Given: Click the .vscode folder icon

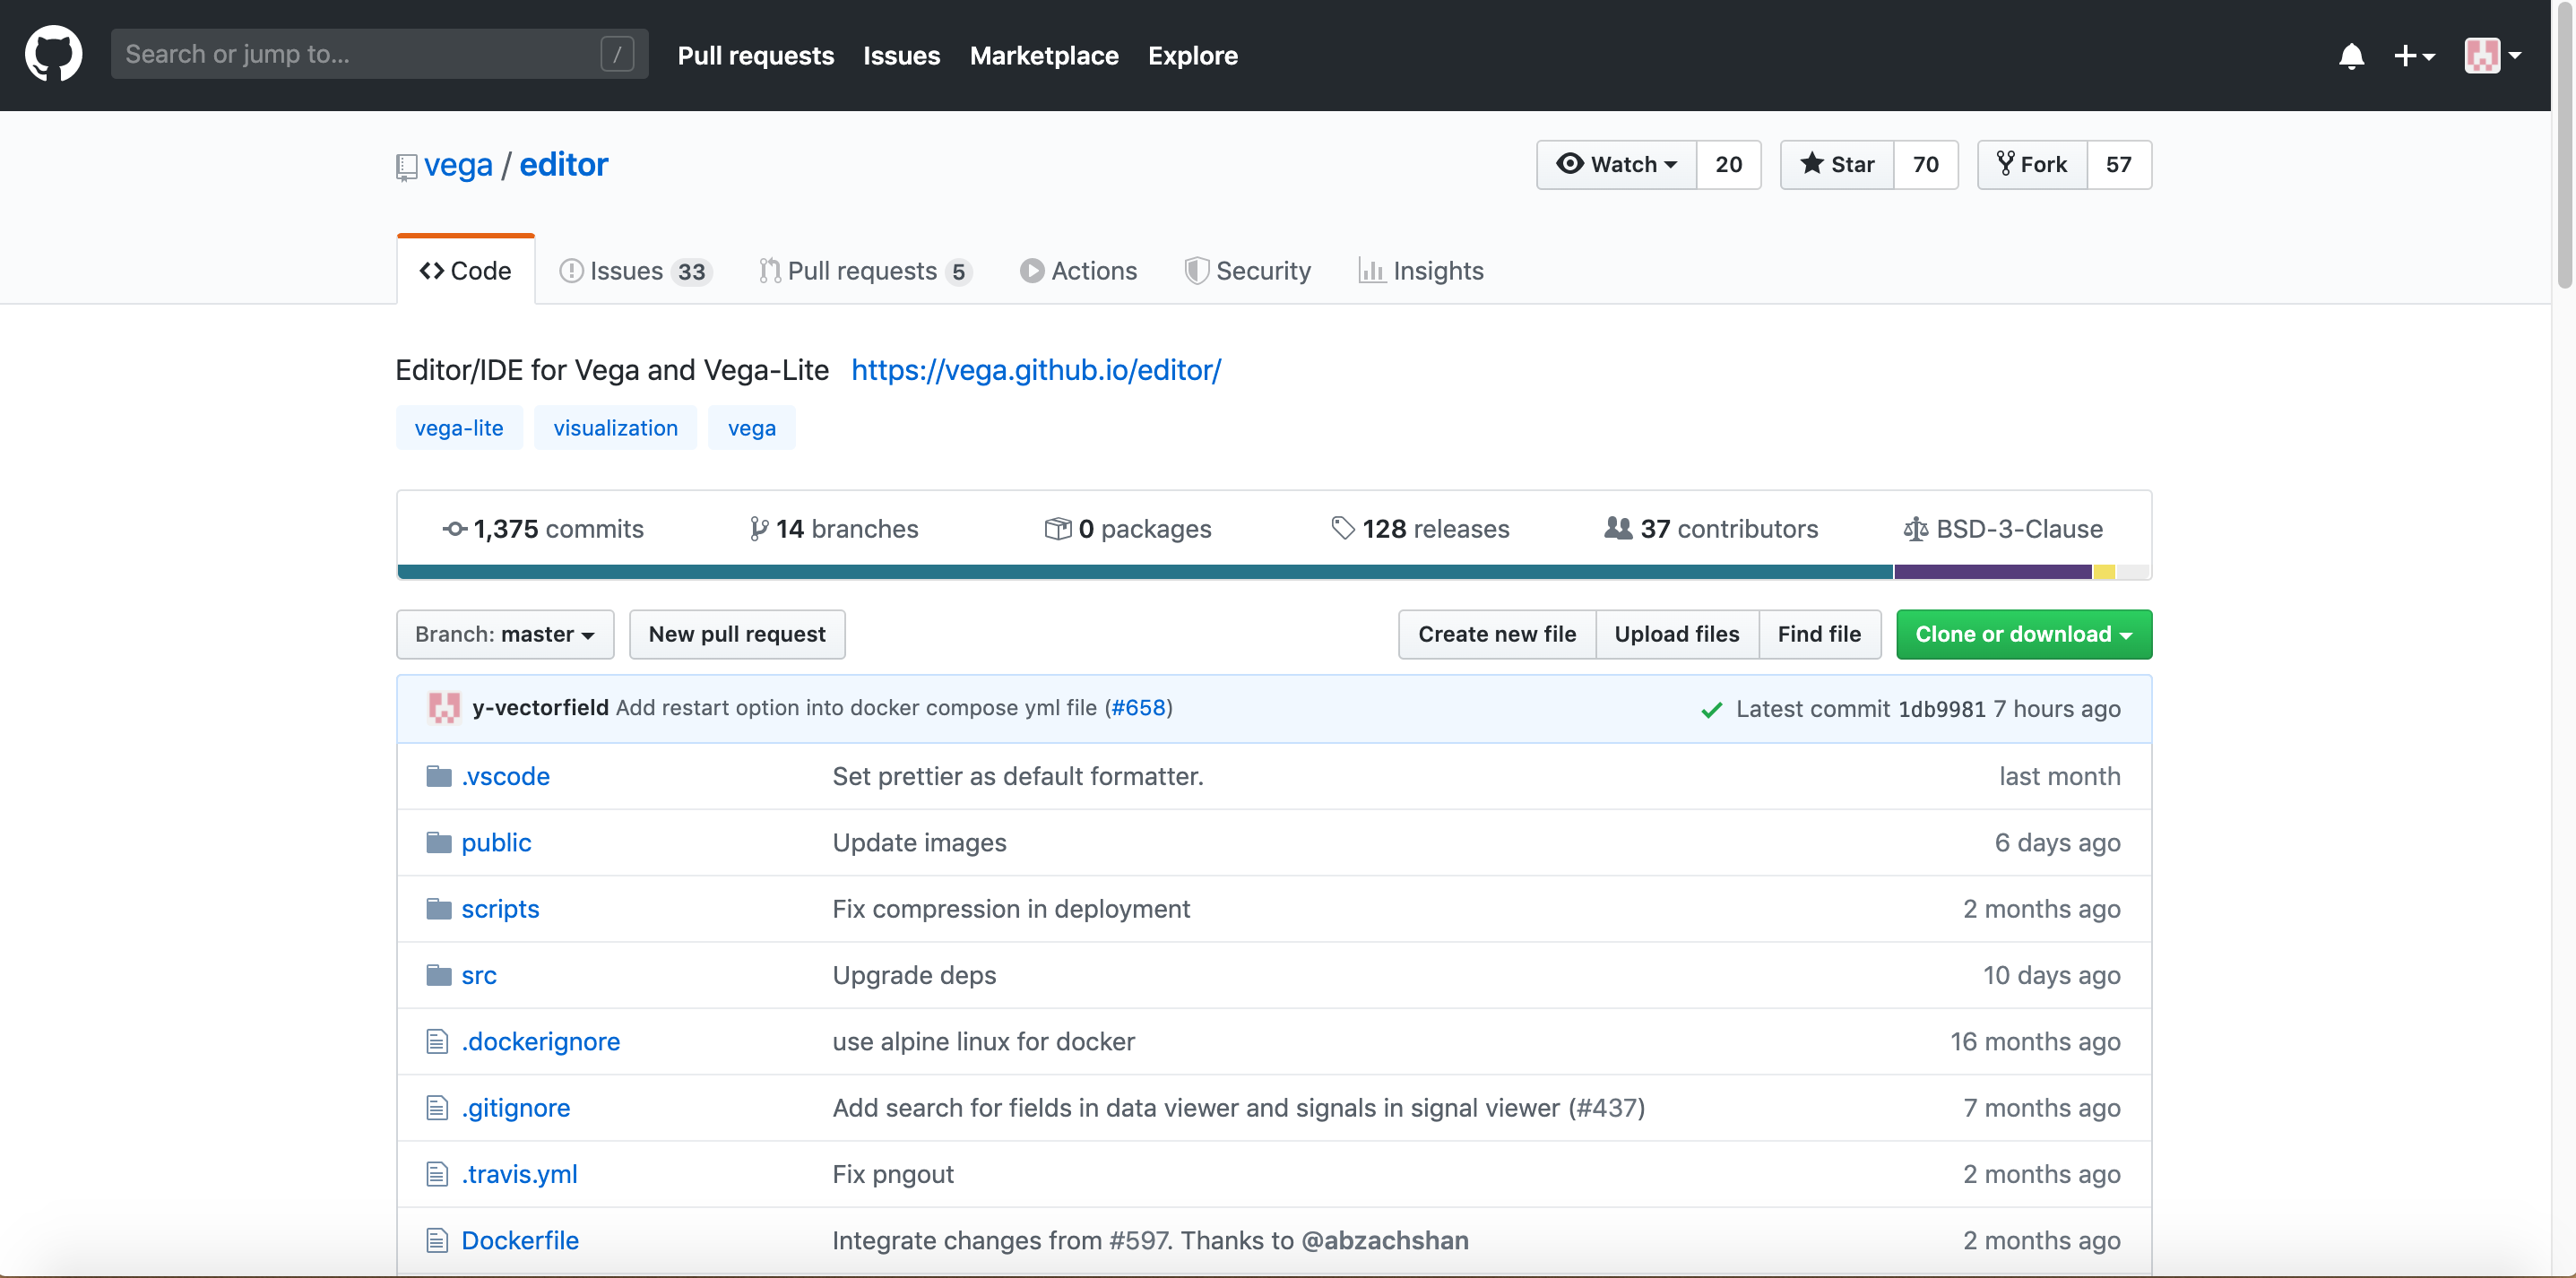Looking at the screenshot, I should [438, 776].
